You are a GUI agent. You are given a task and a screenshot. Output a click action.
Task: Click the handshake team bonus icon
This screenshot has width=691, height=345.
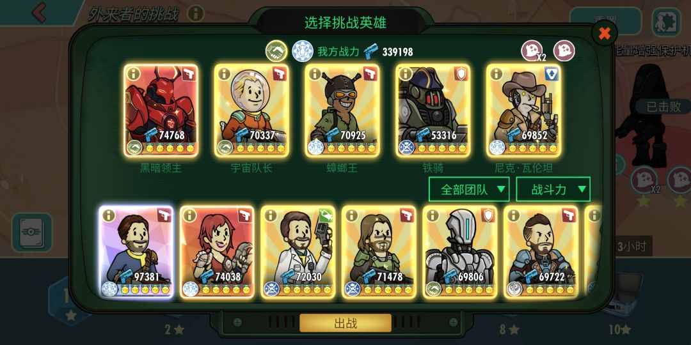point(276,51)
